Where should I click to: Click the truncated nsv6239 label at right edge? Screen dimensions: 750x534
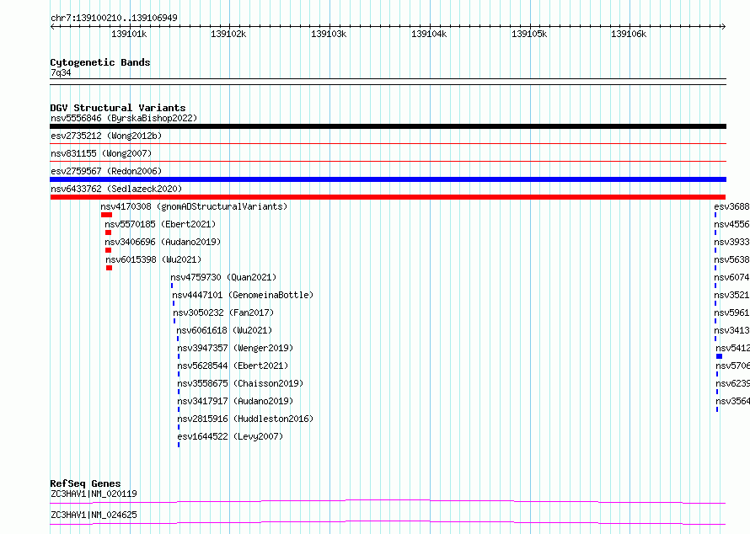[x=733, y=383]
